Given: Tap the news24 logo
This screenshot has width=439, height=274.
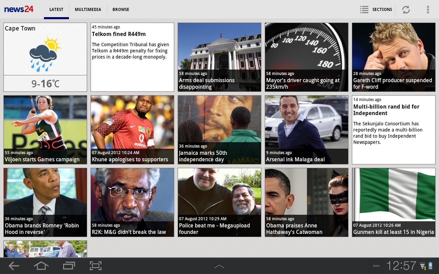Looking at the screenshot, I should click(19, 9).
